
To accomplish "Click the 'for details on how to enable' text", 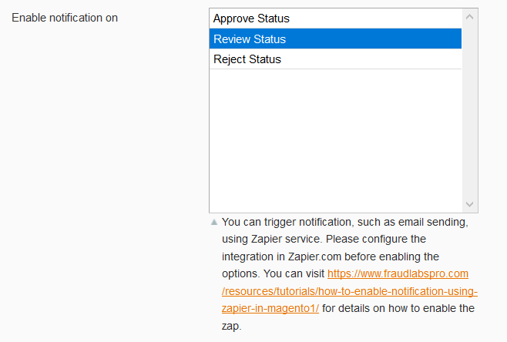I will [x=398, y=308].
